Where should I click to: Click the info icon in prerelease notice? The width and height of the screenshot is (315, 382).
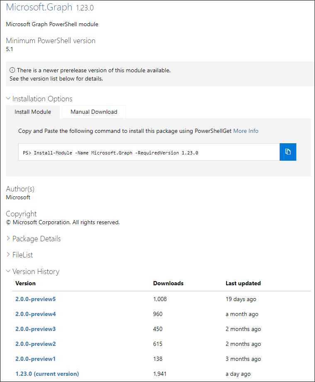click(12, 70)
